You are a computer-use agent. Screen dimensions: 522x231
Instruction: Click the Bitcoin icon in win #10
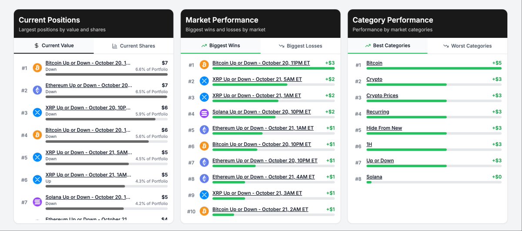[x=204, y=211]
